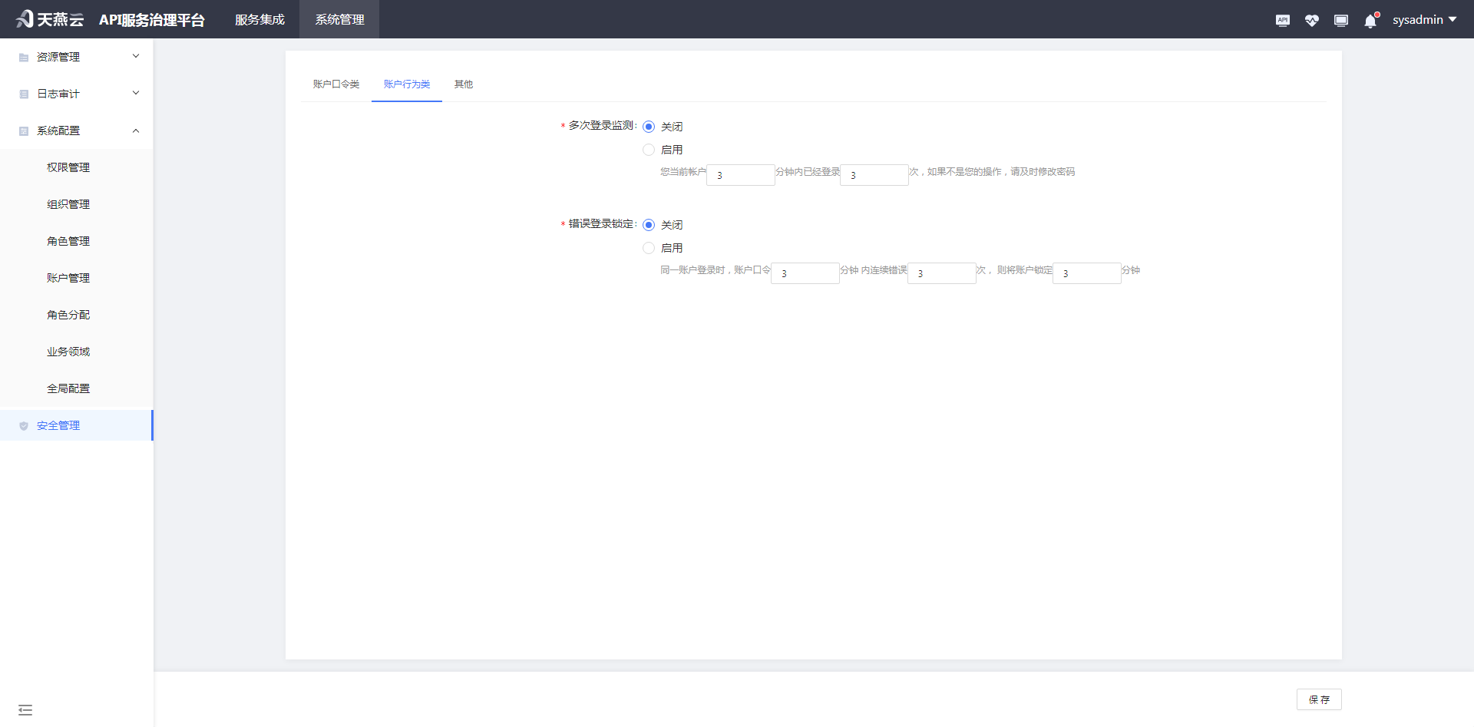This screenshot has height=727, width=1474.
Task: Click the 保存 button
Action: [1319, 699]
